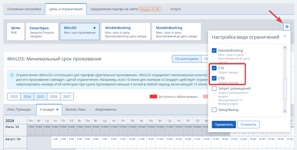The height and width of the screenshot is (150, 297).
Task: Select the Цены RUB card
Action: click(x=15, y=32)
